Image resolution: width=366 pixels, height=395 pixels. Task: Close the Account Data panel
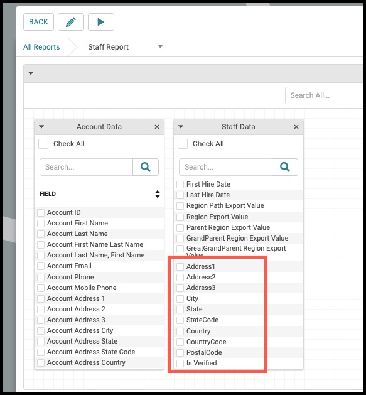157,127
